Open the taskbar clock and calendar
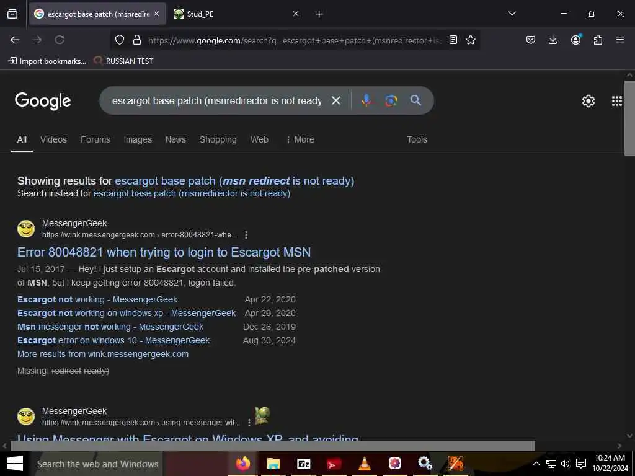This screenshot has height=476, width=635. coord(610,464)
